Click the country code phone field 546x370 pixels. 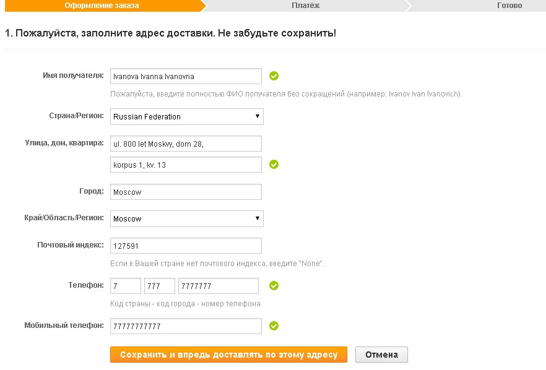tap(126, 286)
